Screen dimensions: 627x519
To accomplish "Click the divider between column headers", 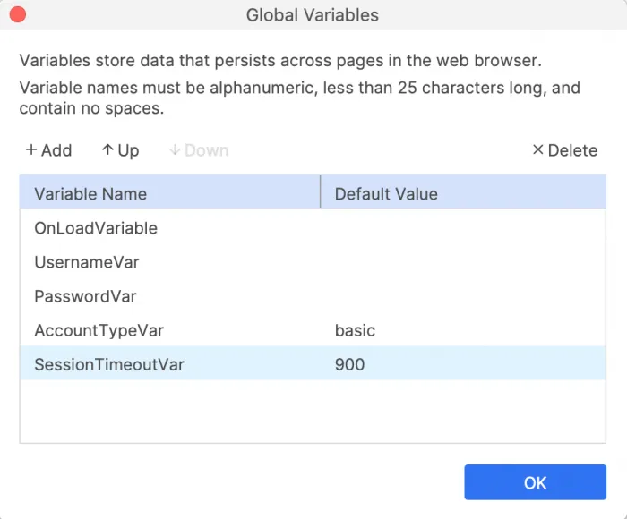I will (x=320, y=193).
